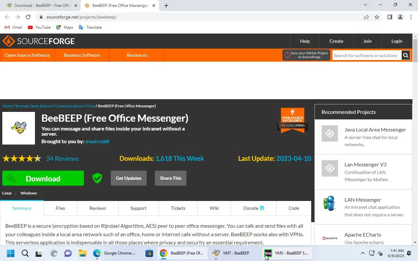This screenshot has height=261, width=418.
Task: Click the Login link in header
Action: pos(397,41)
